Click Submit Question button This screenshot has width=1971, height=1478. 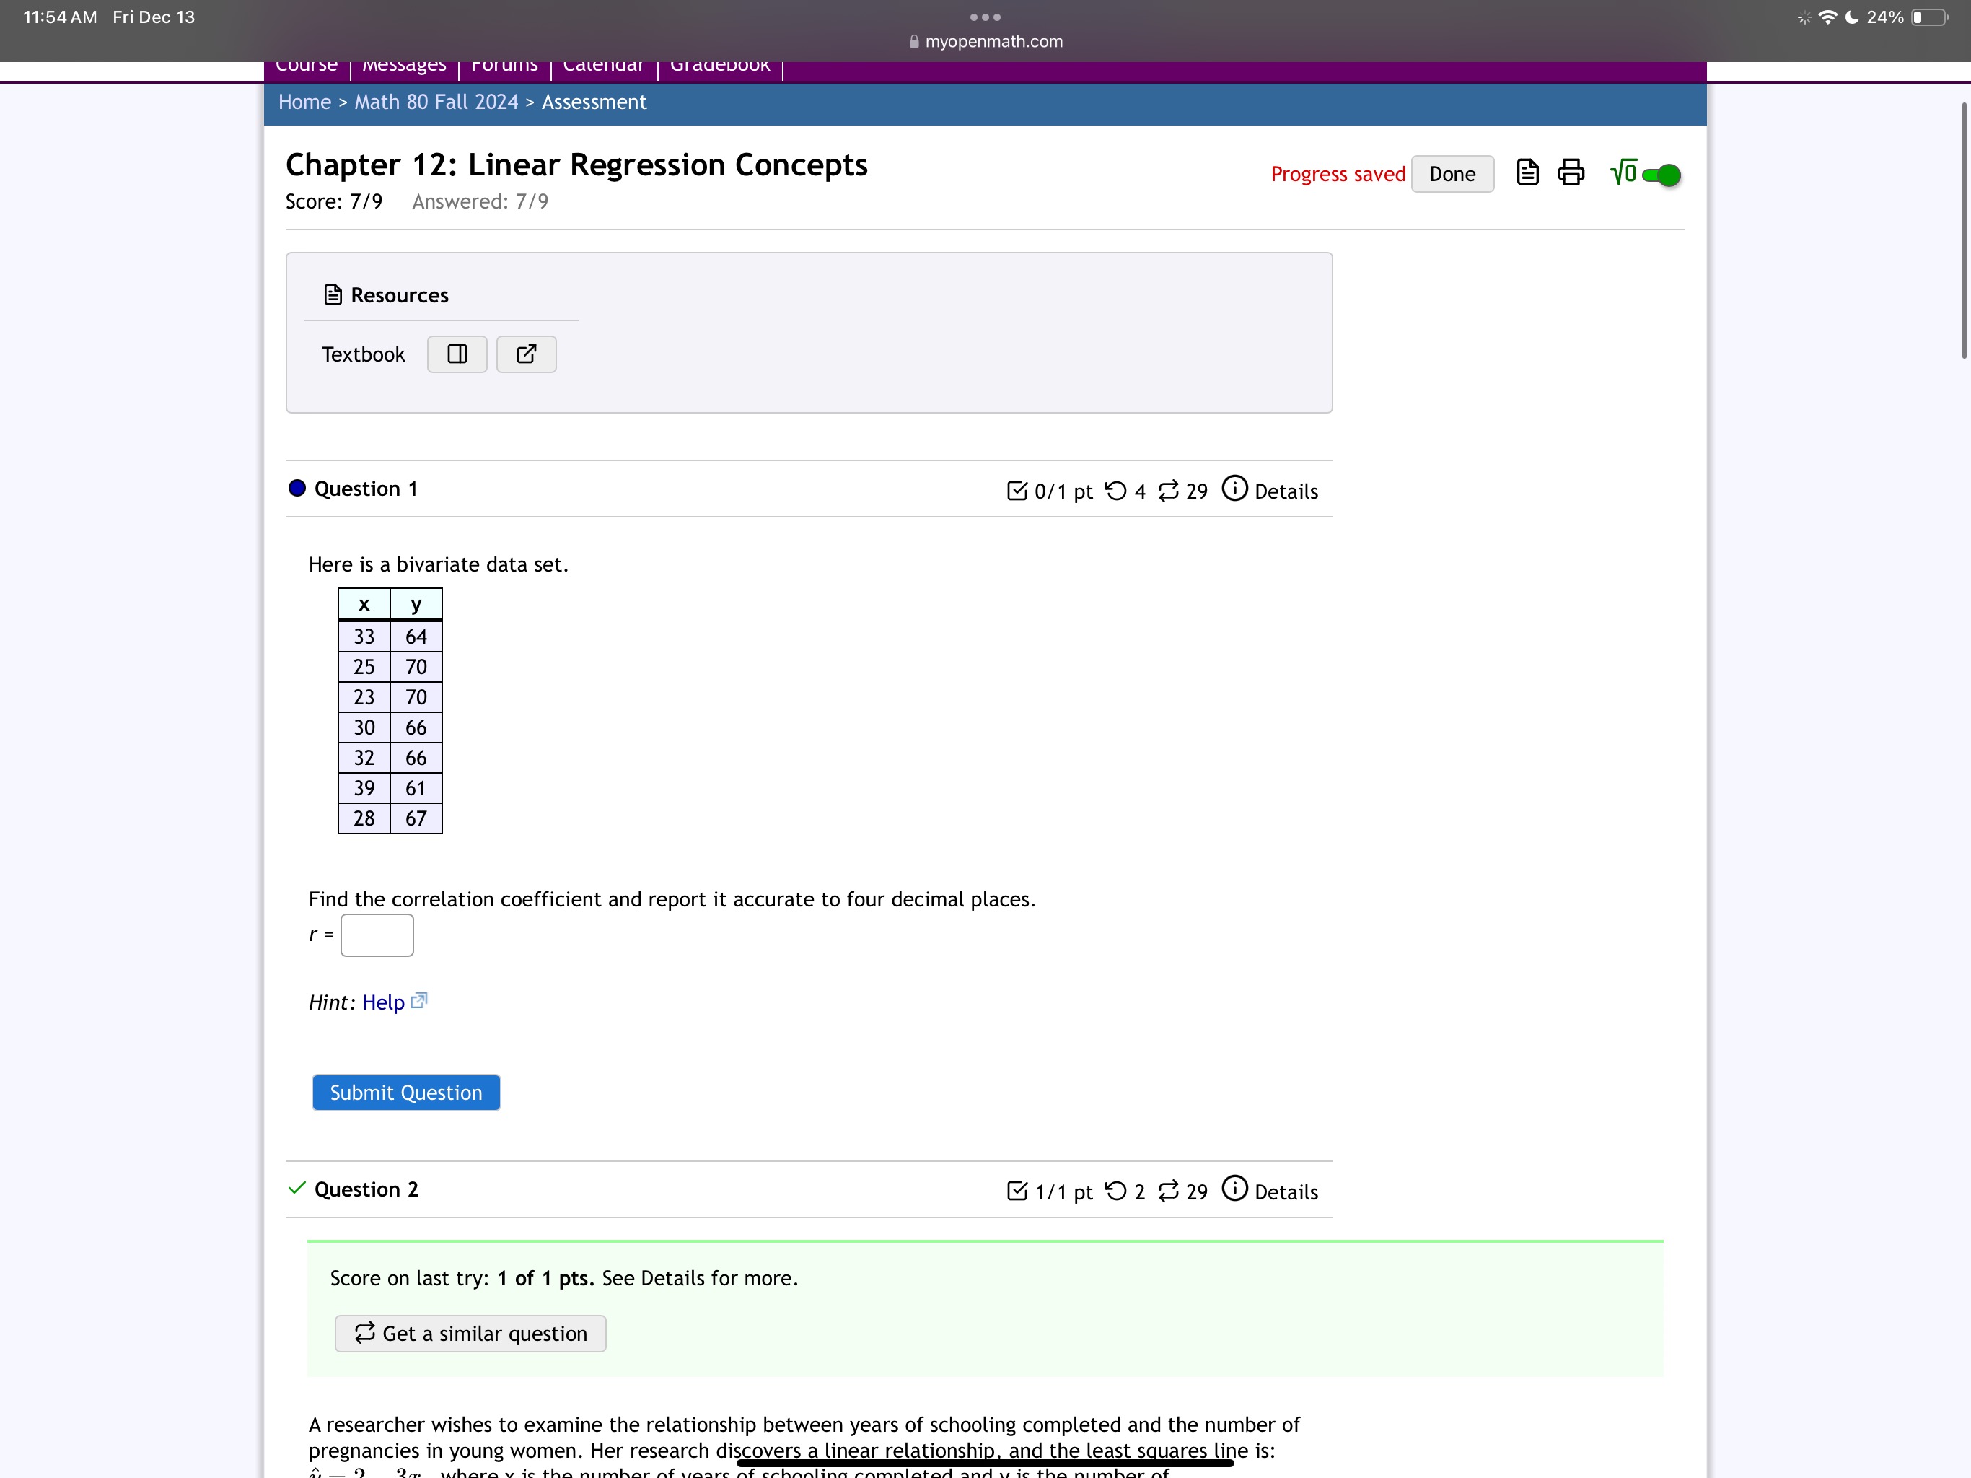coord(406,1093)
